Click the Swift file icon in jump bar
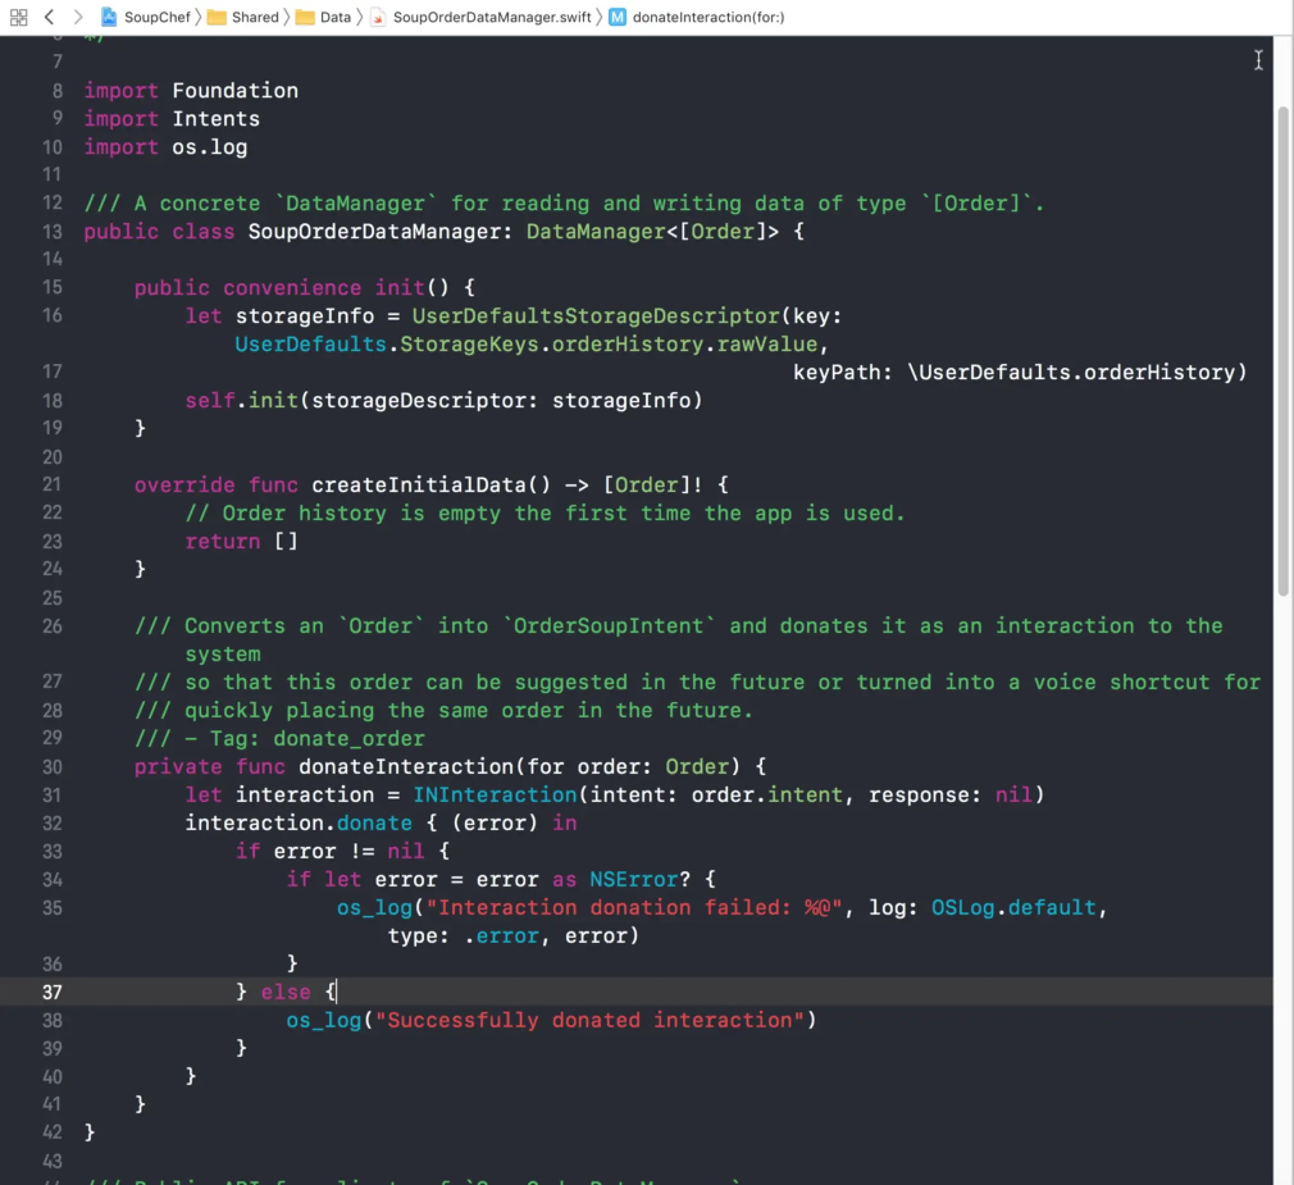 379,17
